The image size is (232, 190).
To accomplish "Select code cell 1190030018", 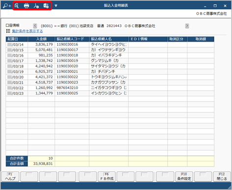I will pyautogui.click(x=72, y=55).
